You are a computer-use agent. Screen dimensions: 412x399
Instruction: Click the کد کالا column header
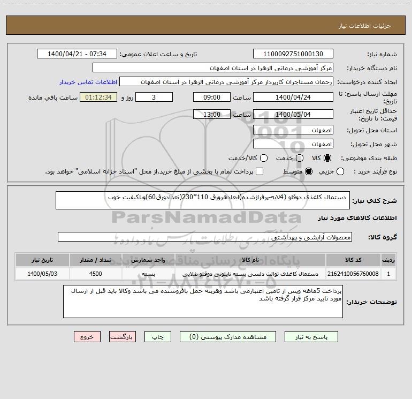coord(353,260)
